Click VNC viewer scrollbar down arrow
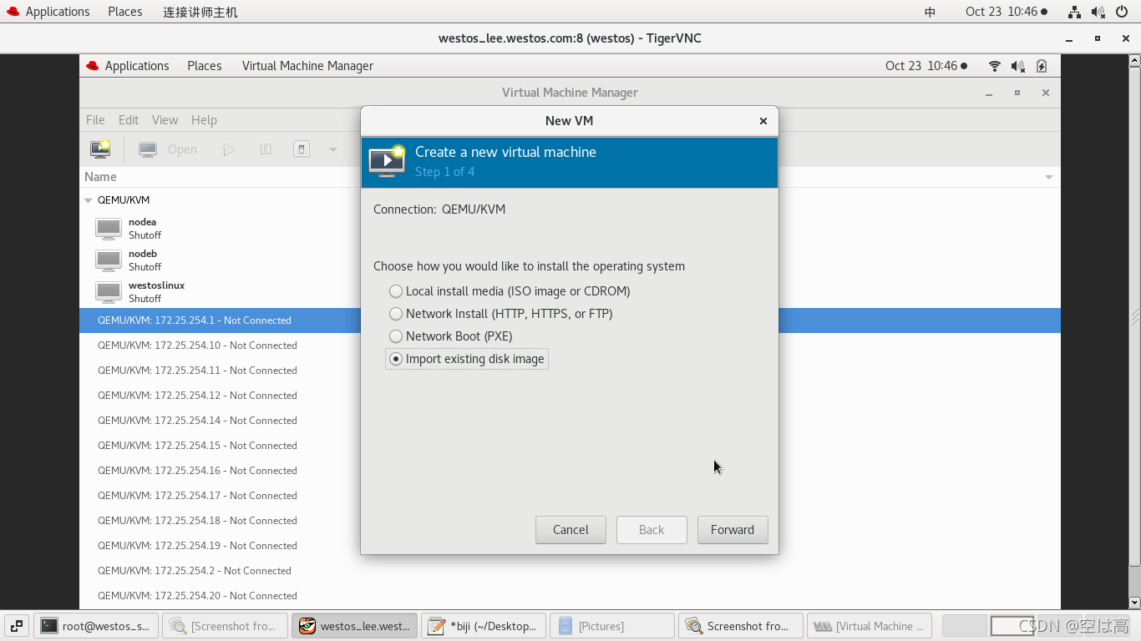The image size is (1141, 641). (x=1134, y=602)
